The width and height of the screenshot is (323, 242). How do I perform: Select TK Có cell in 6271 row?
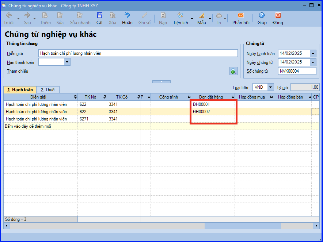pyautogui.click(x=123, y=119)
